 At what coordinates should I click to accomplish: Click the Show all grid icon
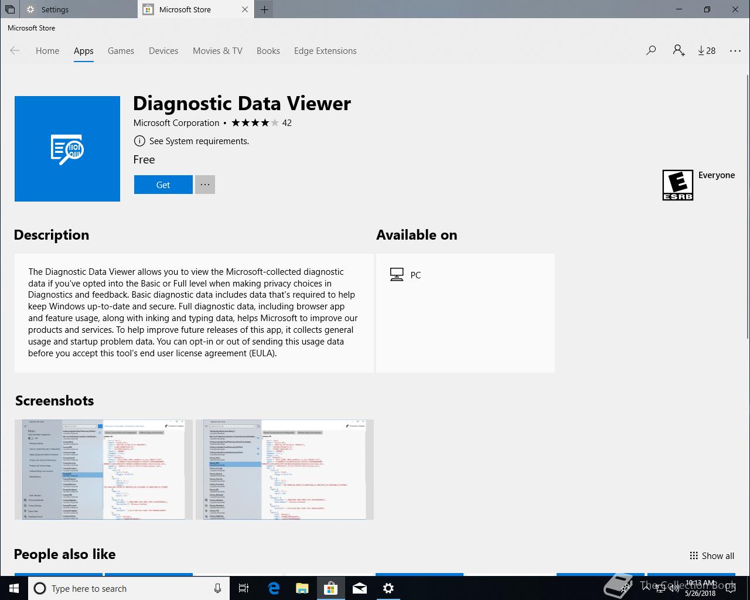tap(694, 556)
